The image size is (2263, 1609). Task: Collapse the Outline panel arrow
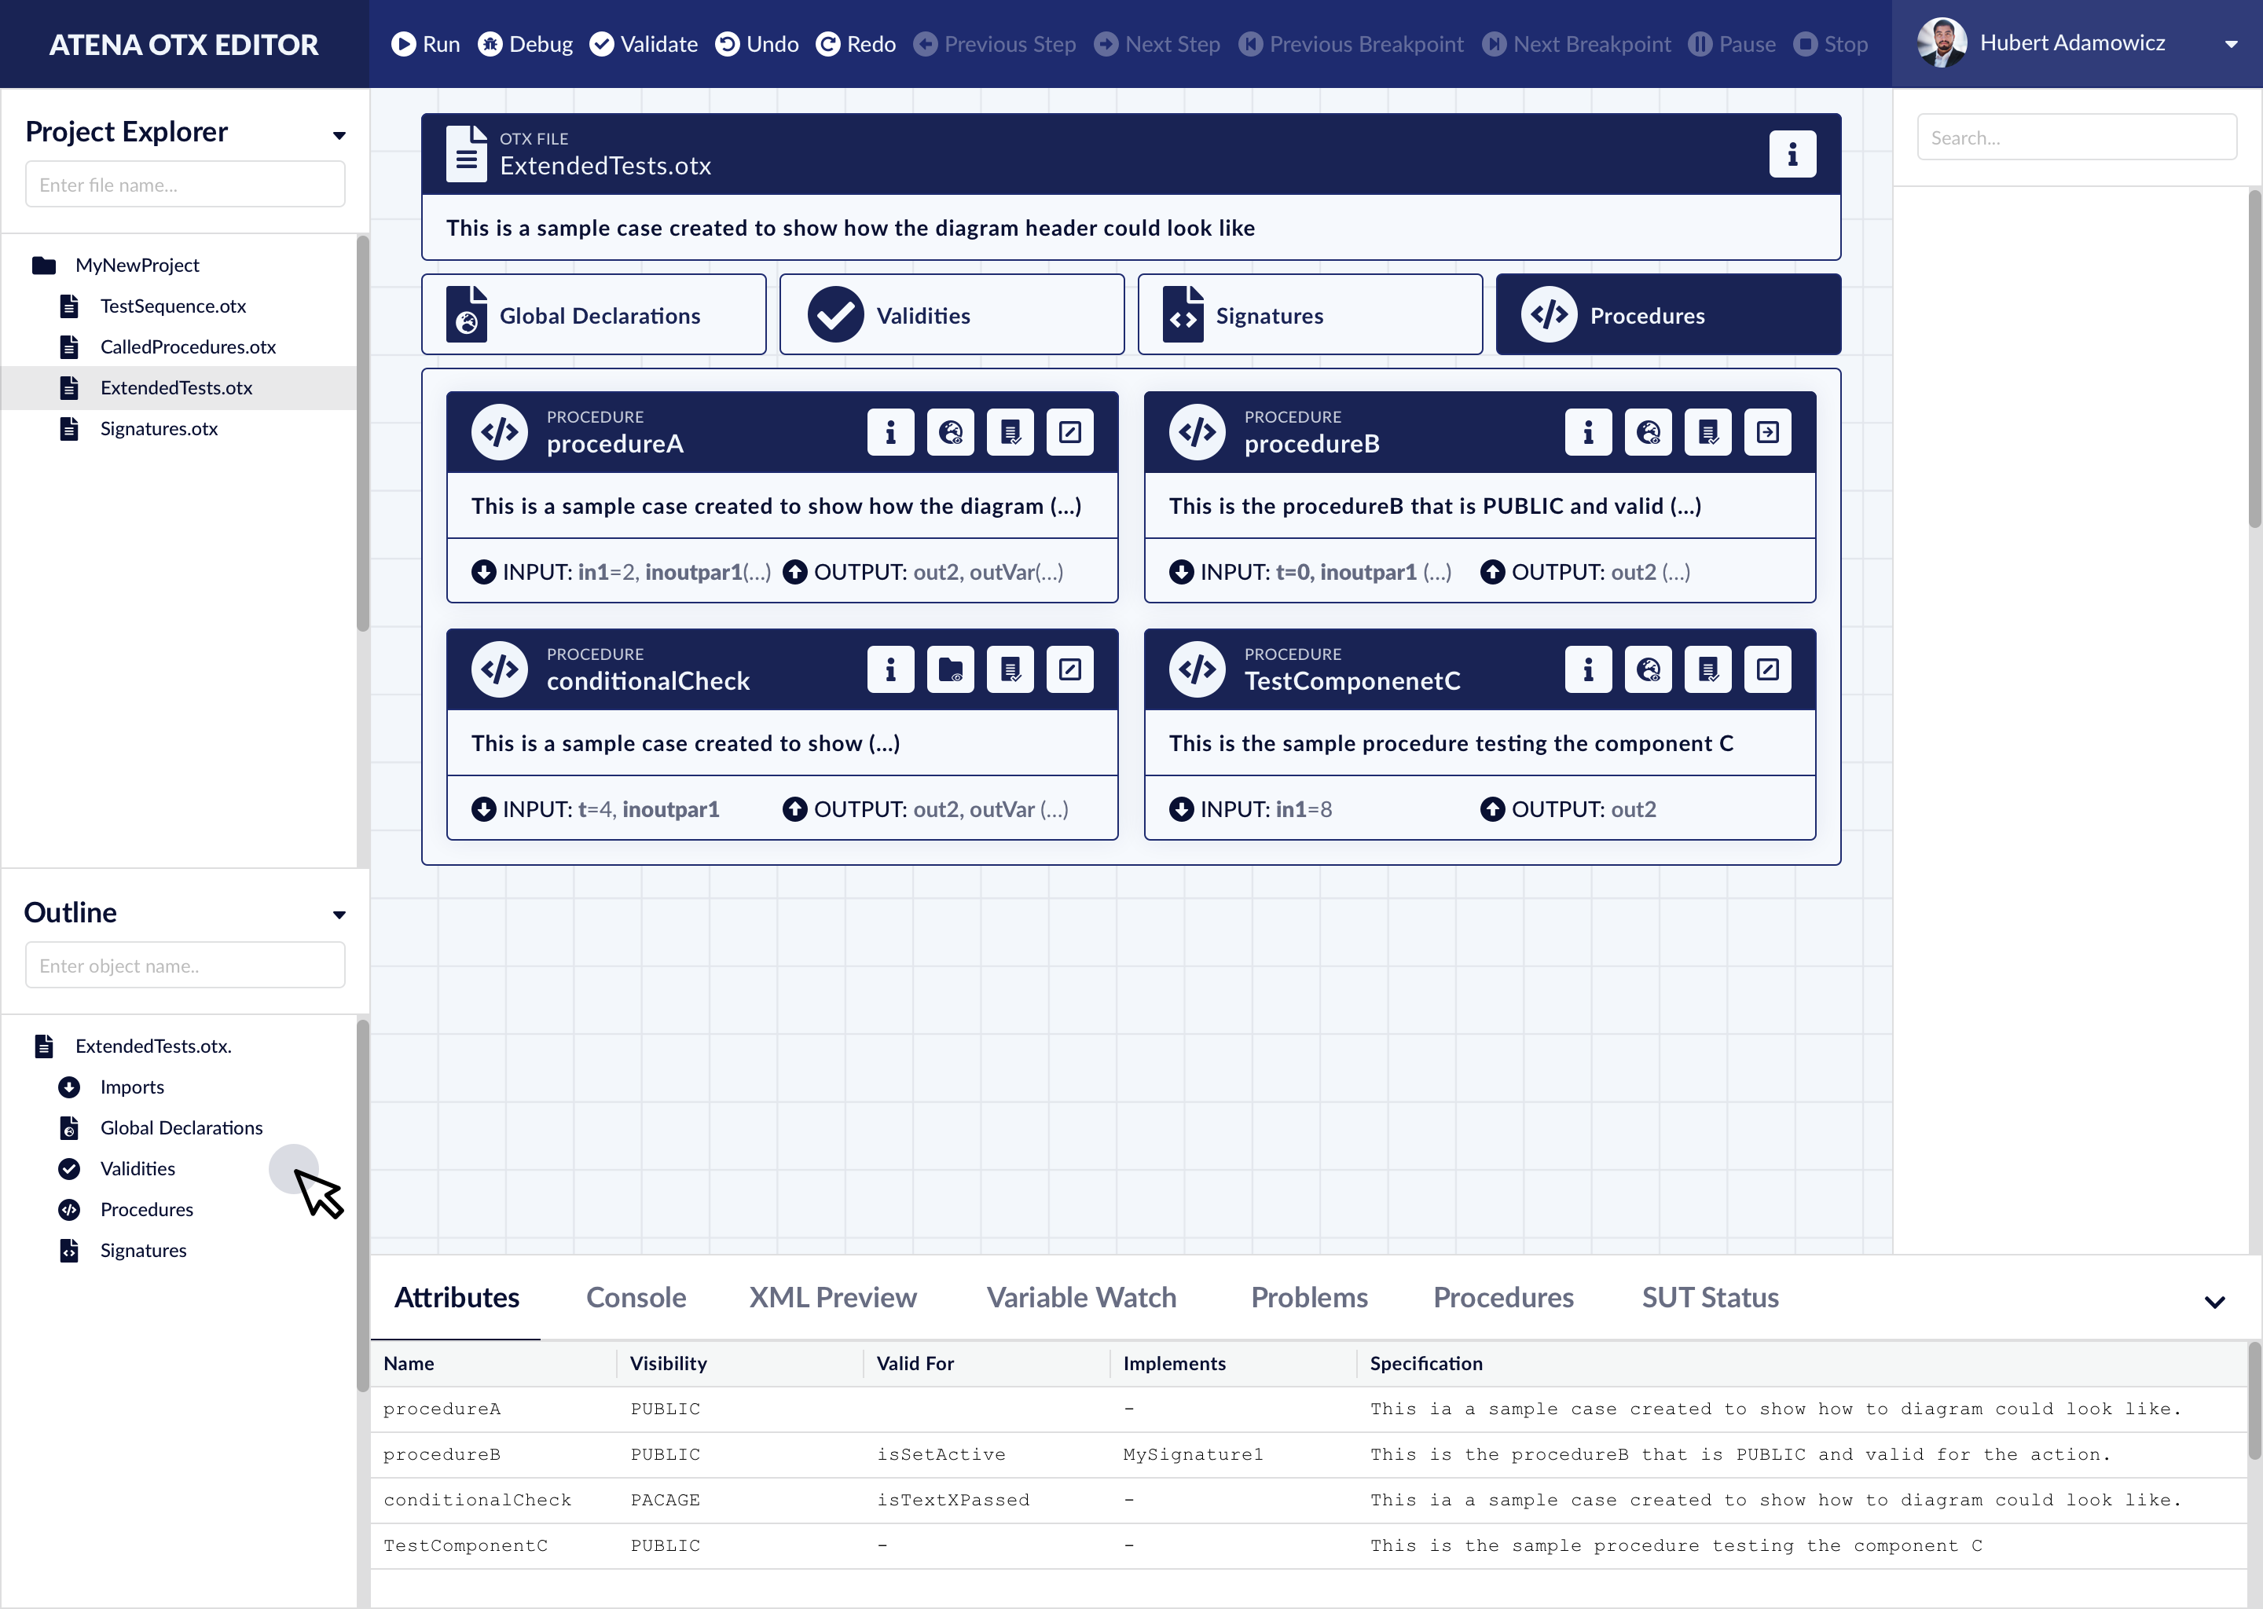click(339, 914)
